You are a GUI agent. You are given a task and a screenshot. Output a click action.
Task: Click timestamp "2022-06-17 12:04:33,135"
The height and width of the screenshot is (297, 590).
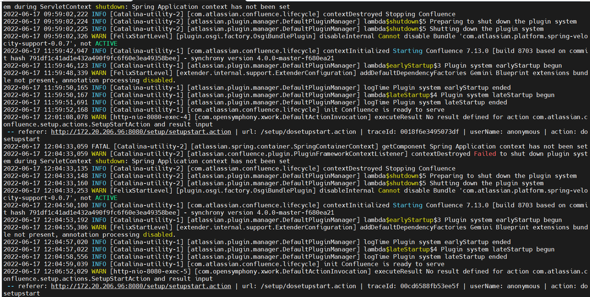[45, 168]
